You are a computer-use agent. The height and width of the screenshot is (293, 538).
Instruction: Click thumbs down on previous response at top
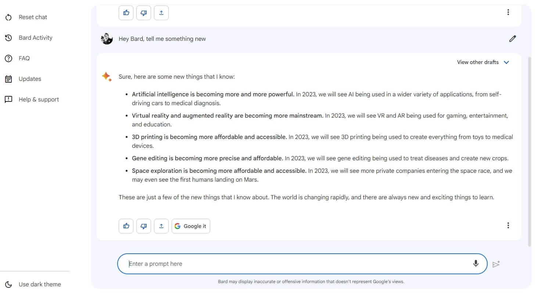click(144, 12)
